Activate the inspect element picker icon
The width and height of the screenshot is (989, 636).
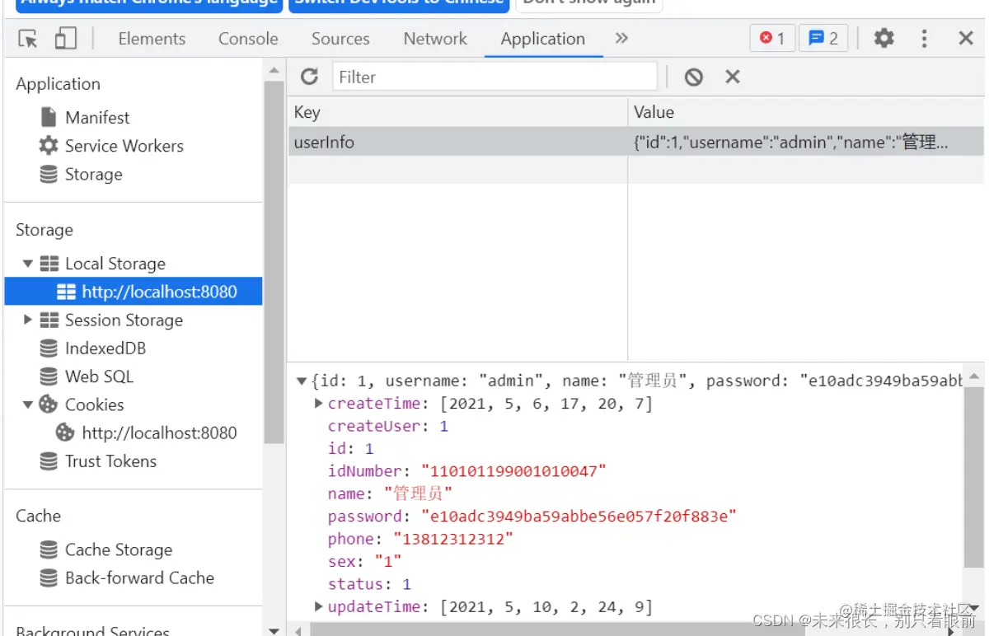[x=28, y=39]
